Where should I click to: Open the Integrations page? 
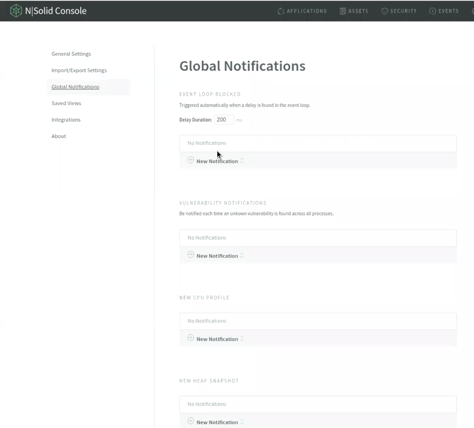coord(66,119)
